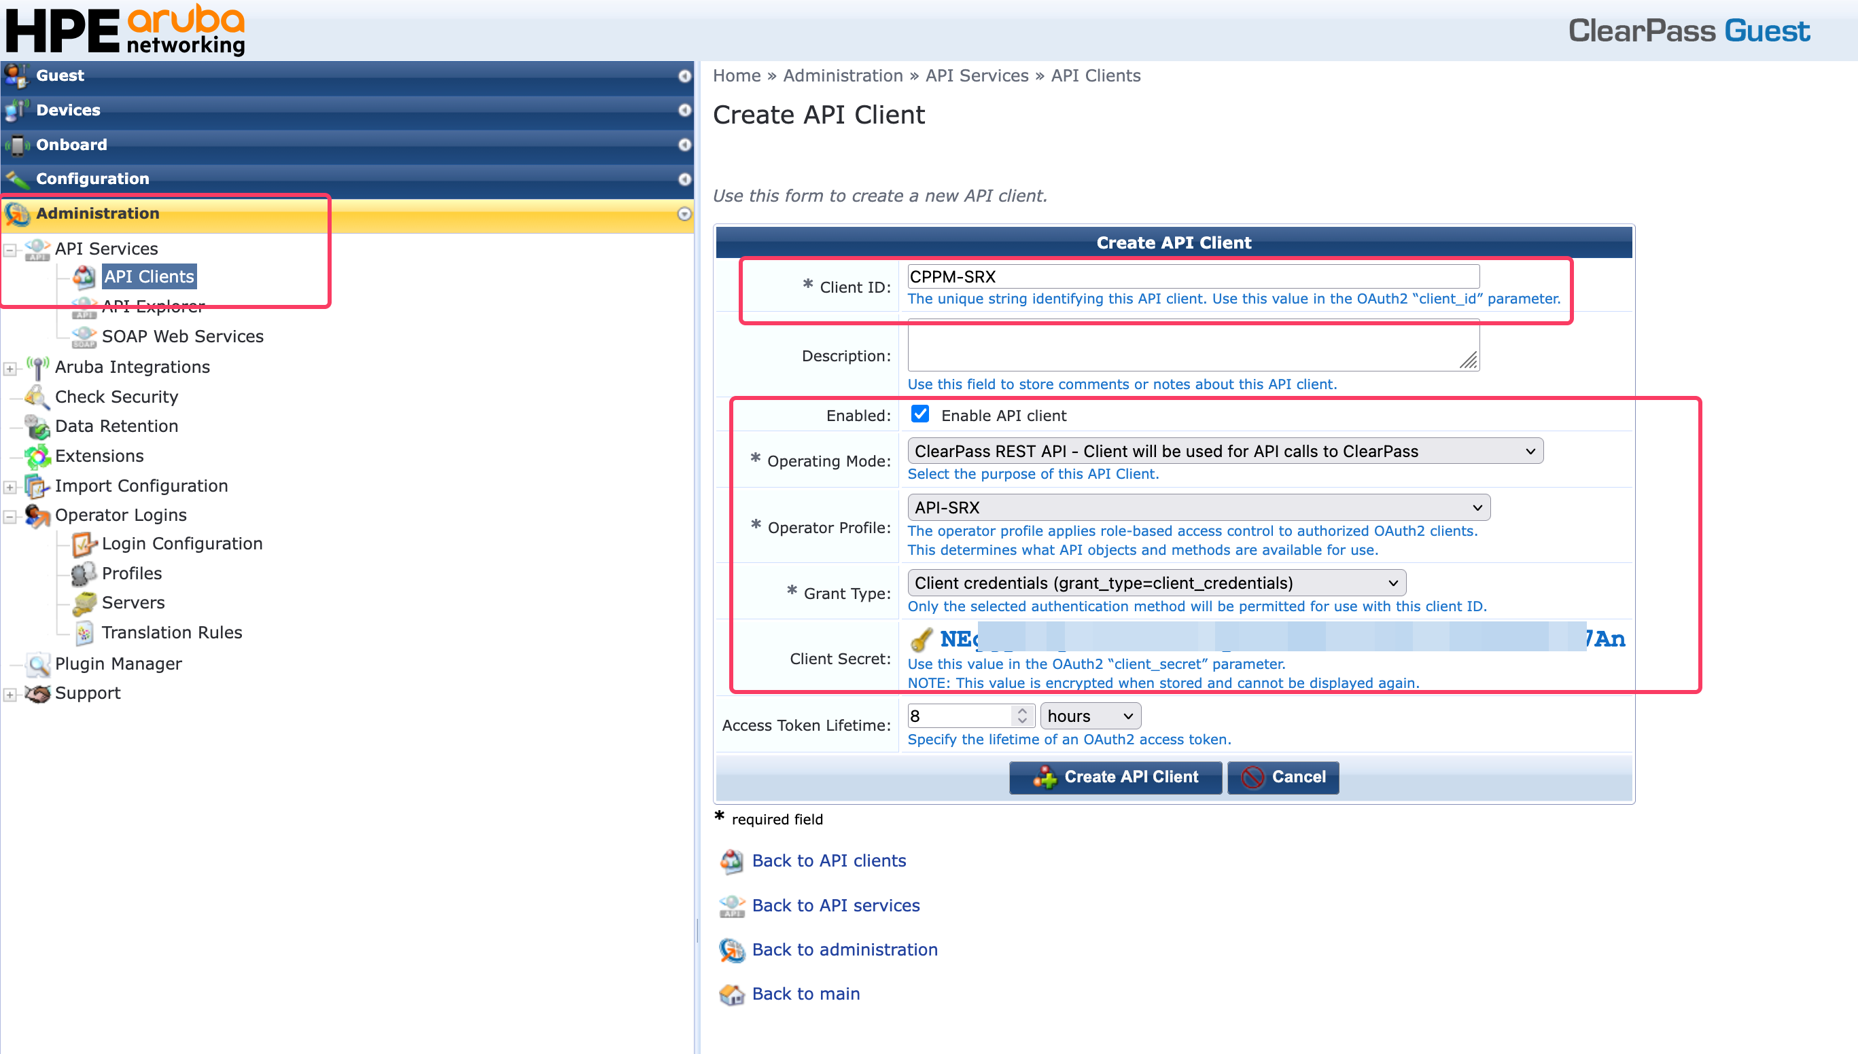Follow the Back to main link
The height and width of the screenshot is (1054, 1858).
coord(805,995)
